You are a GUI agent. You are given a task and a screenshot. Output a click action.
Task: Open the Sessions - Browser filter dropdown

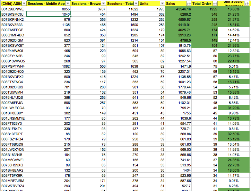103,3
